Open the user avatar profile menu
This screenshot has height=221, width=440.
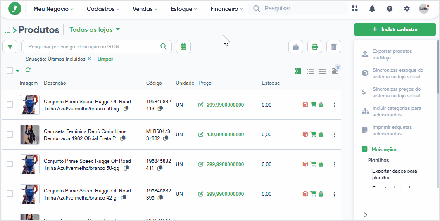(424, 9)
